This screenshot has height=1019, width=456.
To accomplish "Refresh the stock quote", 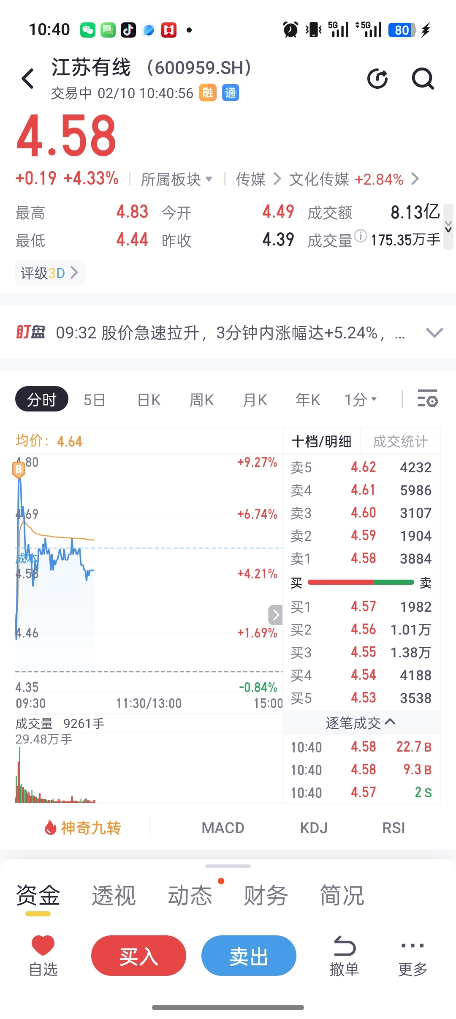I will pyautogui.click(x=377, y=79).
